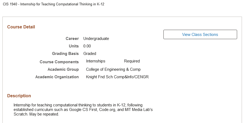Select the Internships course component
Viewport: 243px width, 123px height.
pos(96,61)
